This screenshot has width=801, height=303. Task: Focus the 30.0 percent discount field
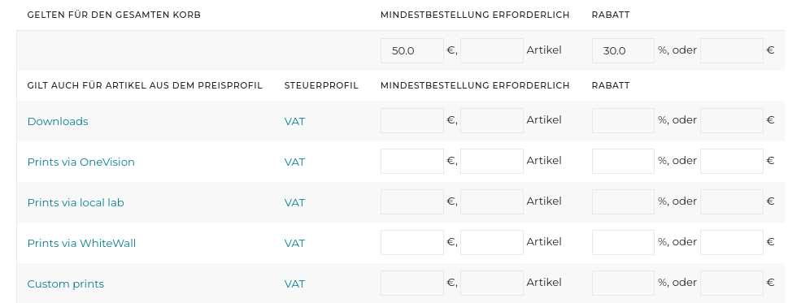(x=623, y=50)
